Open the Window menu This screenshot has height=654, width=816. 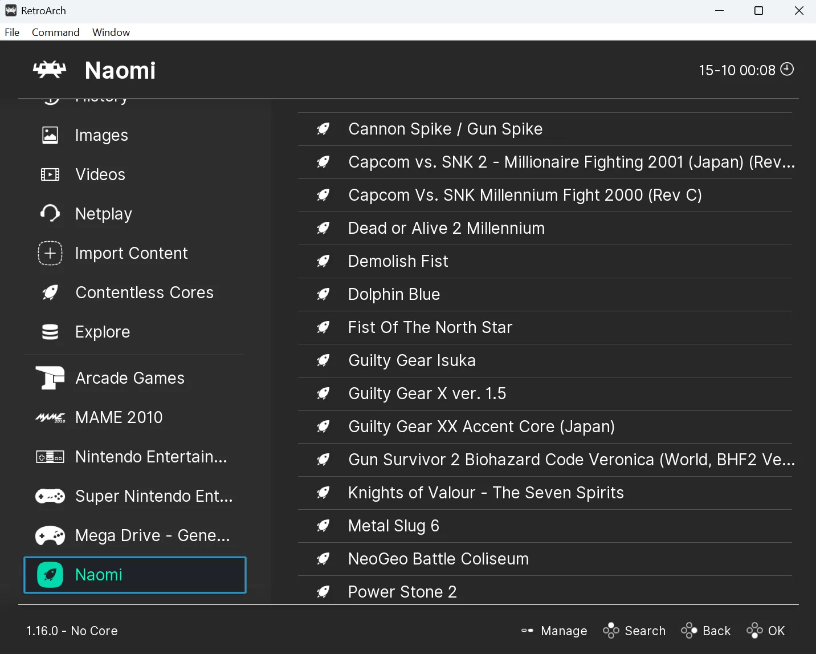coord(111,33)
